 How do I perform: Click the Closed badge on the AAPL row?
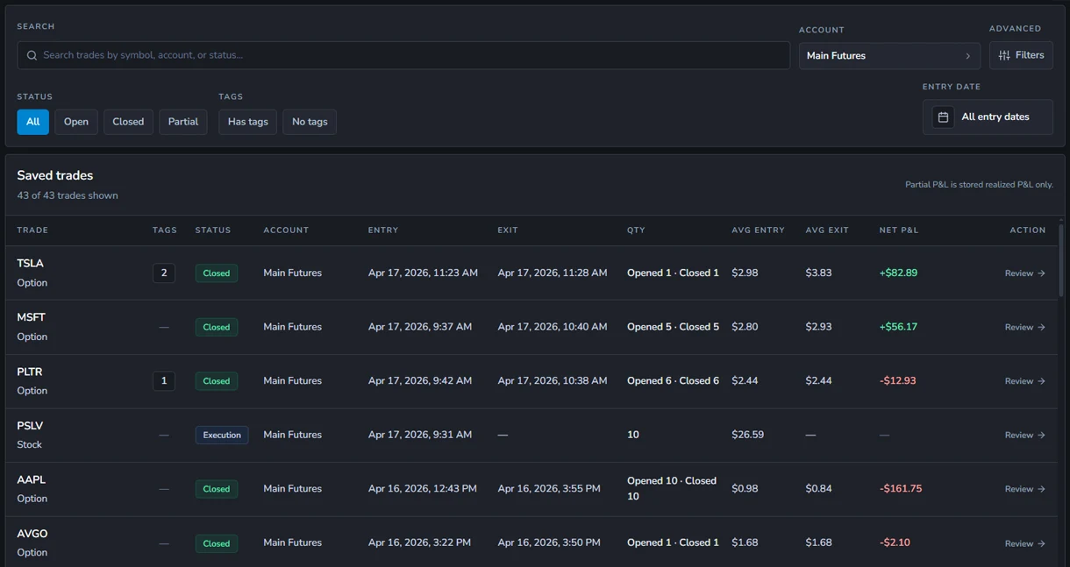click(x=217, y=489)
